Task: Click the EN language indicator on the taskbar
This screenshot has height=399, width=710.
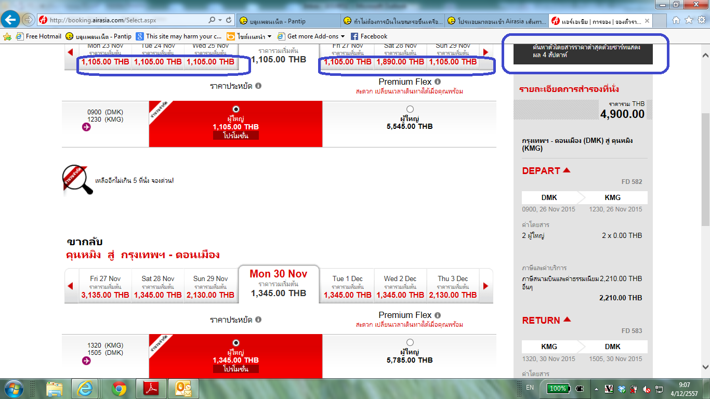Action: [x=530, y=388]
